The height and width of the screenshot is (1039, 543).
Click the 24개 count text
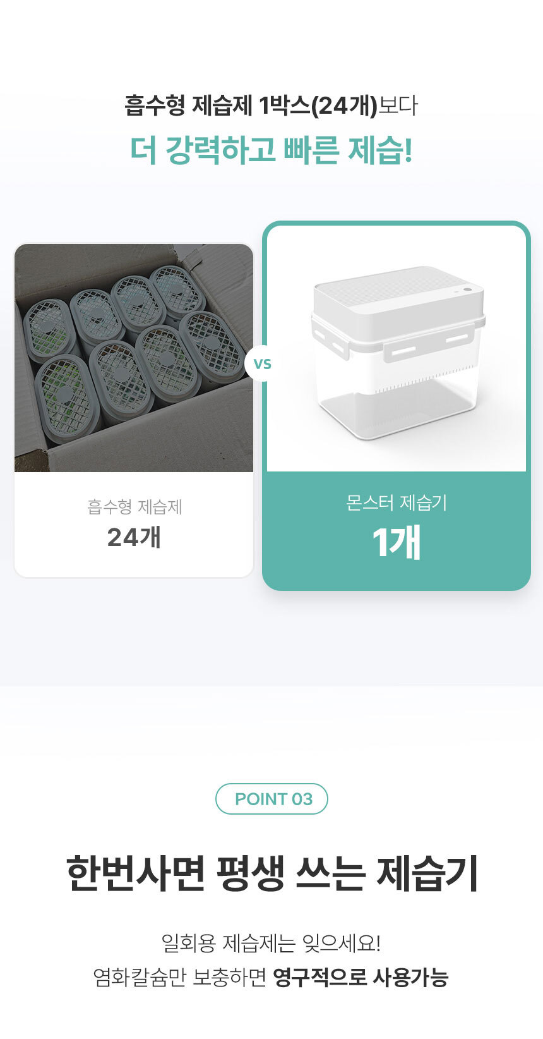click(x=134, y=537)
